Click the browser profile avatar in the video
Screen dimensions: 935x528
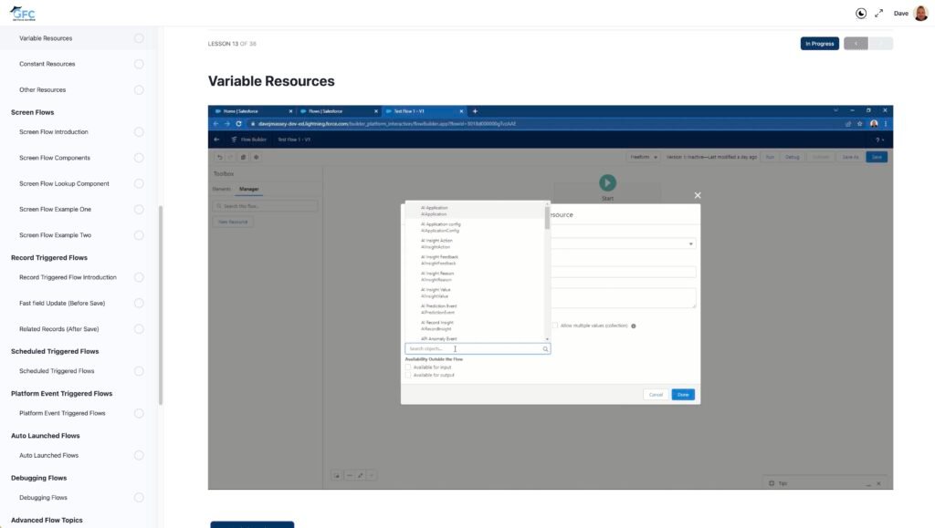tap(874, 124)
